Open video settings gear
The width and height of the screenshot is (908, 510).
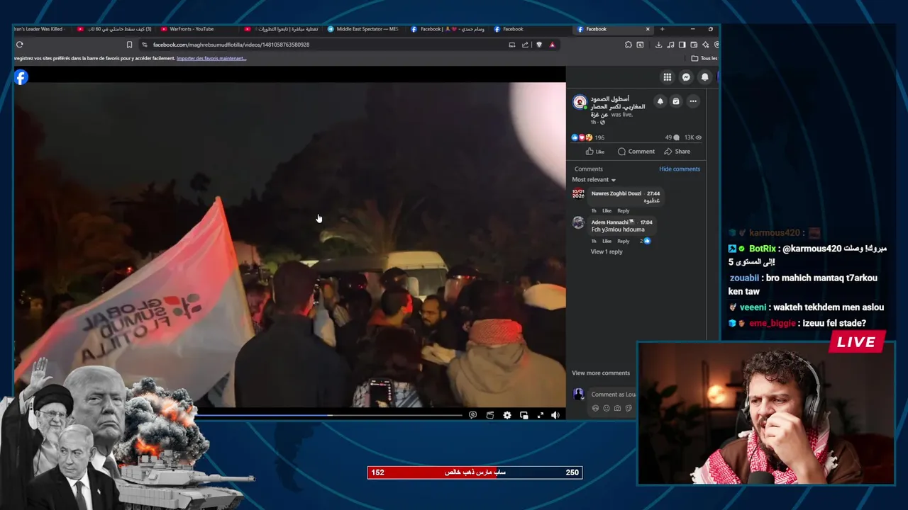point(507,415)
